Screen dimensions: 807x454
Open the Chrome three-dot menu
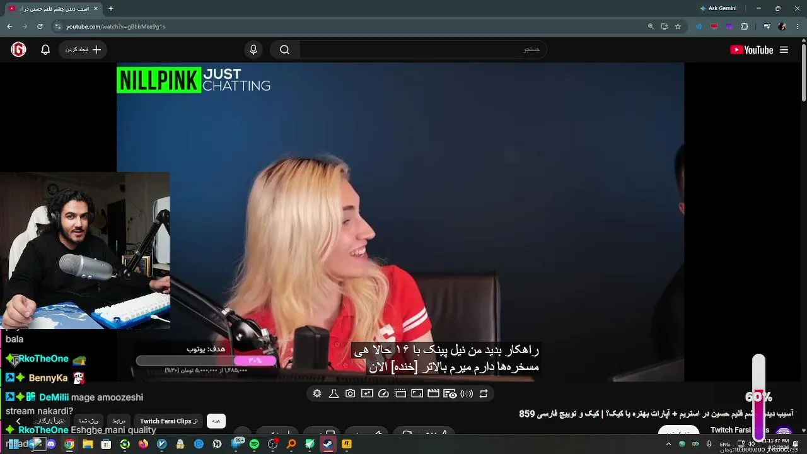[x=798, y=26]
